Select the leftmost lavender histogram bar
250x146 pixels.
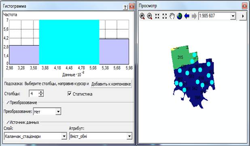pos(24,55)
